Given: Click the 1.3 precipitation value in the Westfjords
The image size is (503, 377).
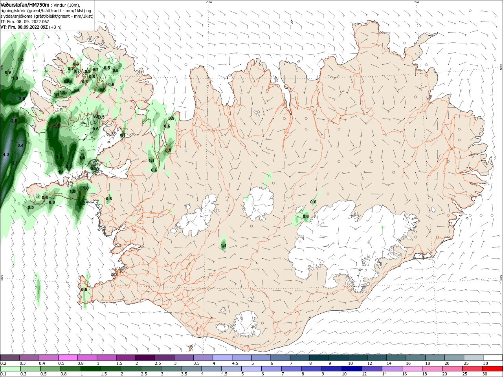Looking at the screenshot, I should [77, 91].
